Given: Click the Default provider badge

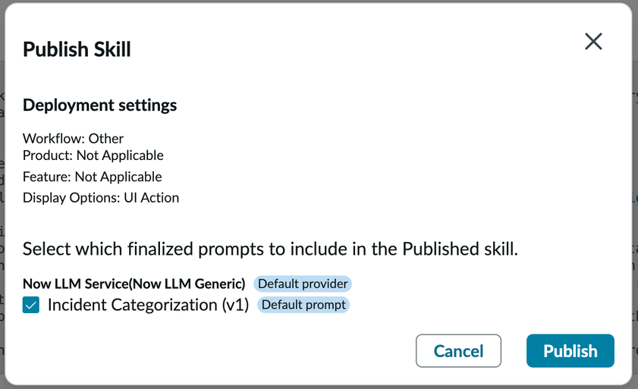Looking at the screenshot, I should coord(303,284).
